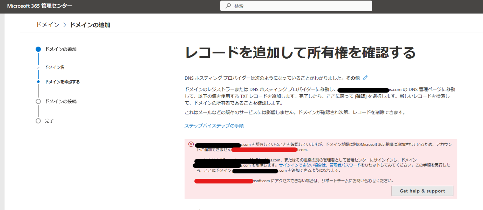Click the blue dot for ドメインを確認する

pos(38,82)
